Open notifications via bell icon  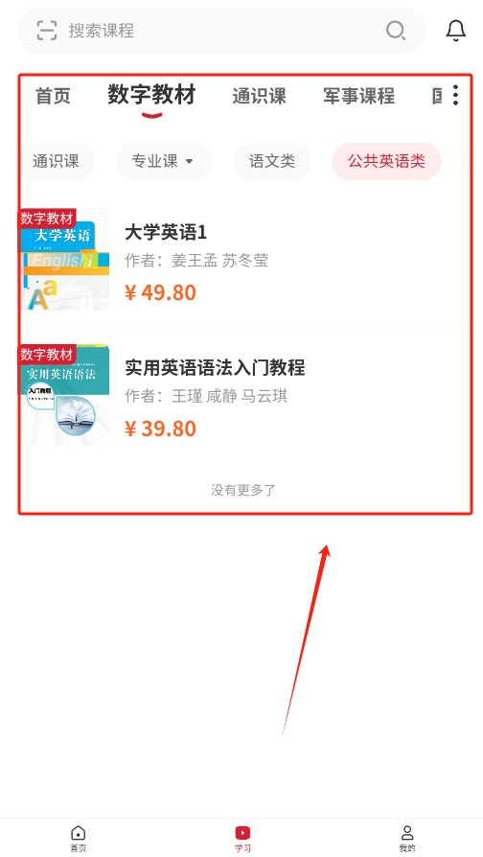[455, 30]
